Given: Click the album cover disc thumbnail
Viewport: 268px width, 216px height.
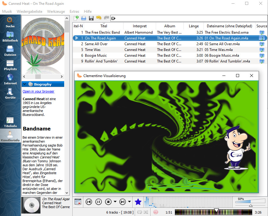Looking at the screenshot, I should point(31,205).
